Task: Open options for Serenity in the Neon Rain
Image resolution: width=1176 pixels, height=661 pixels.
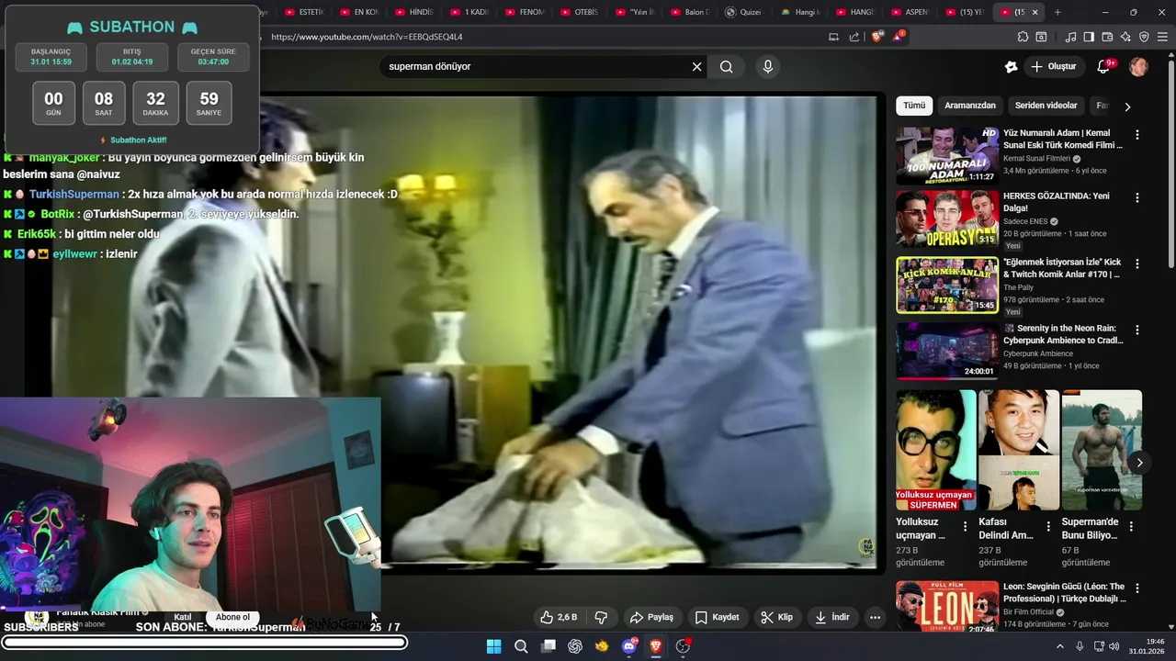Action: point(1137,330)
